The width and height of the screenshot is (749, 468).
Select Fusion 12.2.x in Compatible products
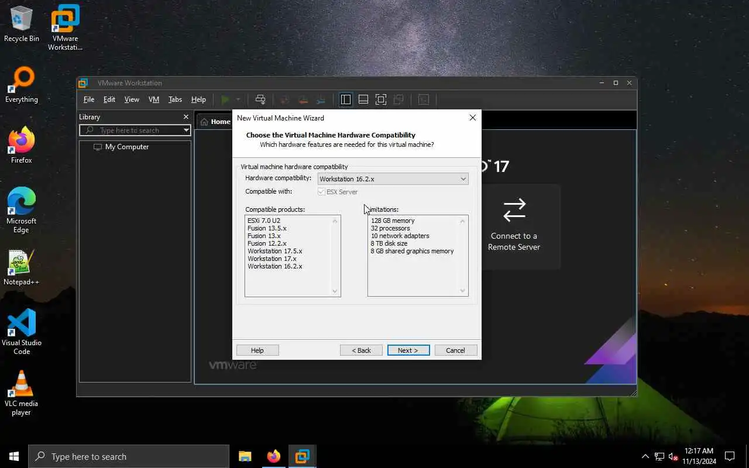(267, 243)
